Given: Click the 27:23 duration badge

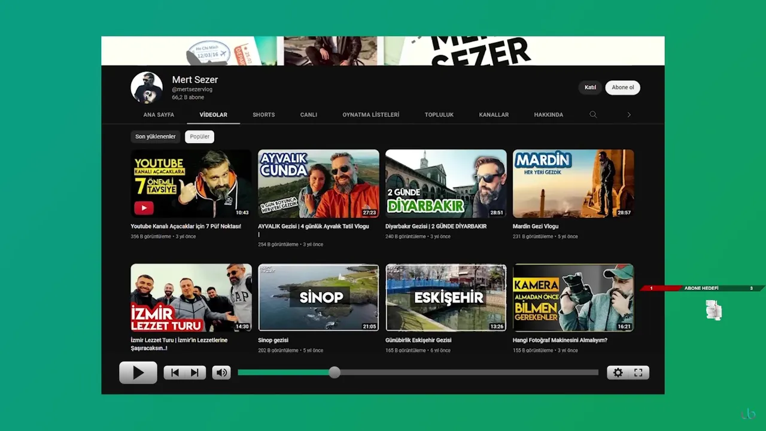Looking at the screenshot, I should tap(369, 213).
